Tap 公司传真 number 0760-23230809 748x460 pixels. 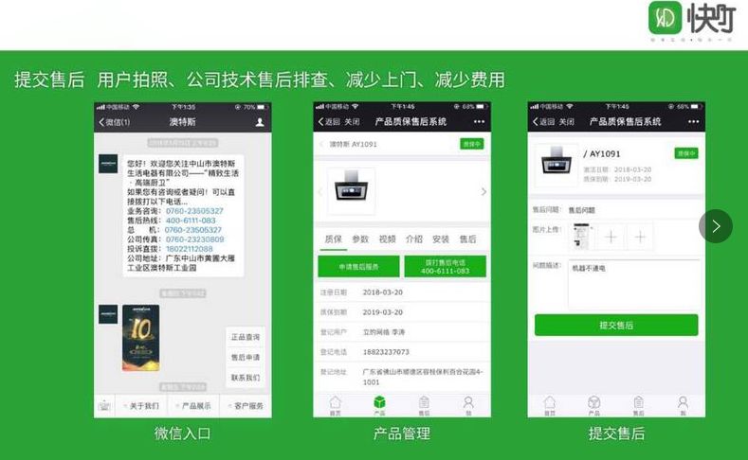(194, 239)
